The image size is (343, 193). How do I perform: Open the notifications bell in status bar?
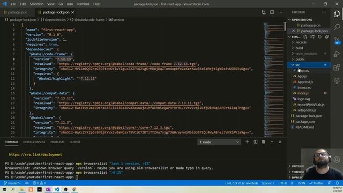pos(337,183)
